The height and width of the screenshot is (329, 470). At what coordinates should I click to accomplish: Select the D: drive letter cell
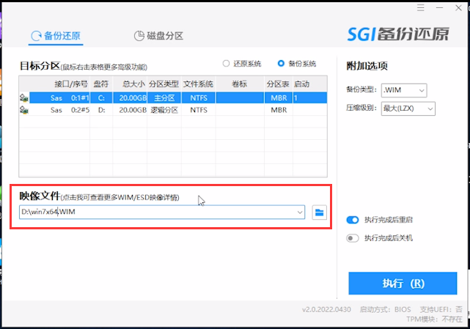click(x=101, y=110)
